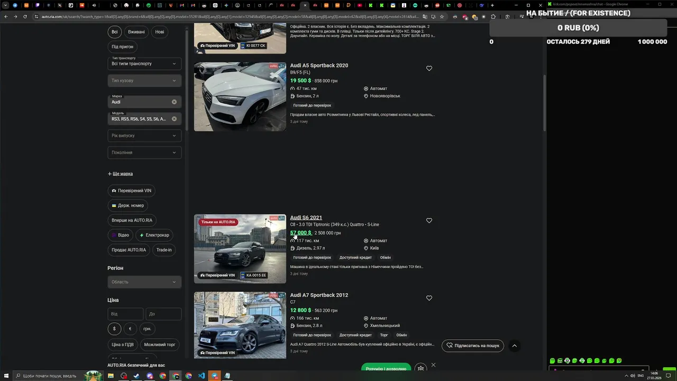Open the cookie settings gear icon
The image size is (677, 381).
click(420, 368)
